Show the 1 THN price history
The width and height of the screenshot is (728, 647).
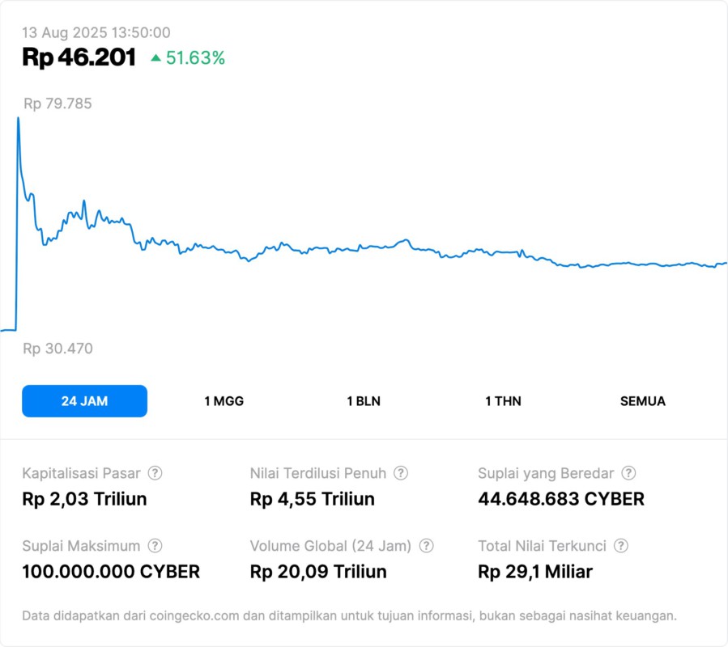point(503,401)
